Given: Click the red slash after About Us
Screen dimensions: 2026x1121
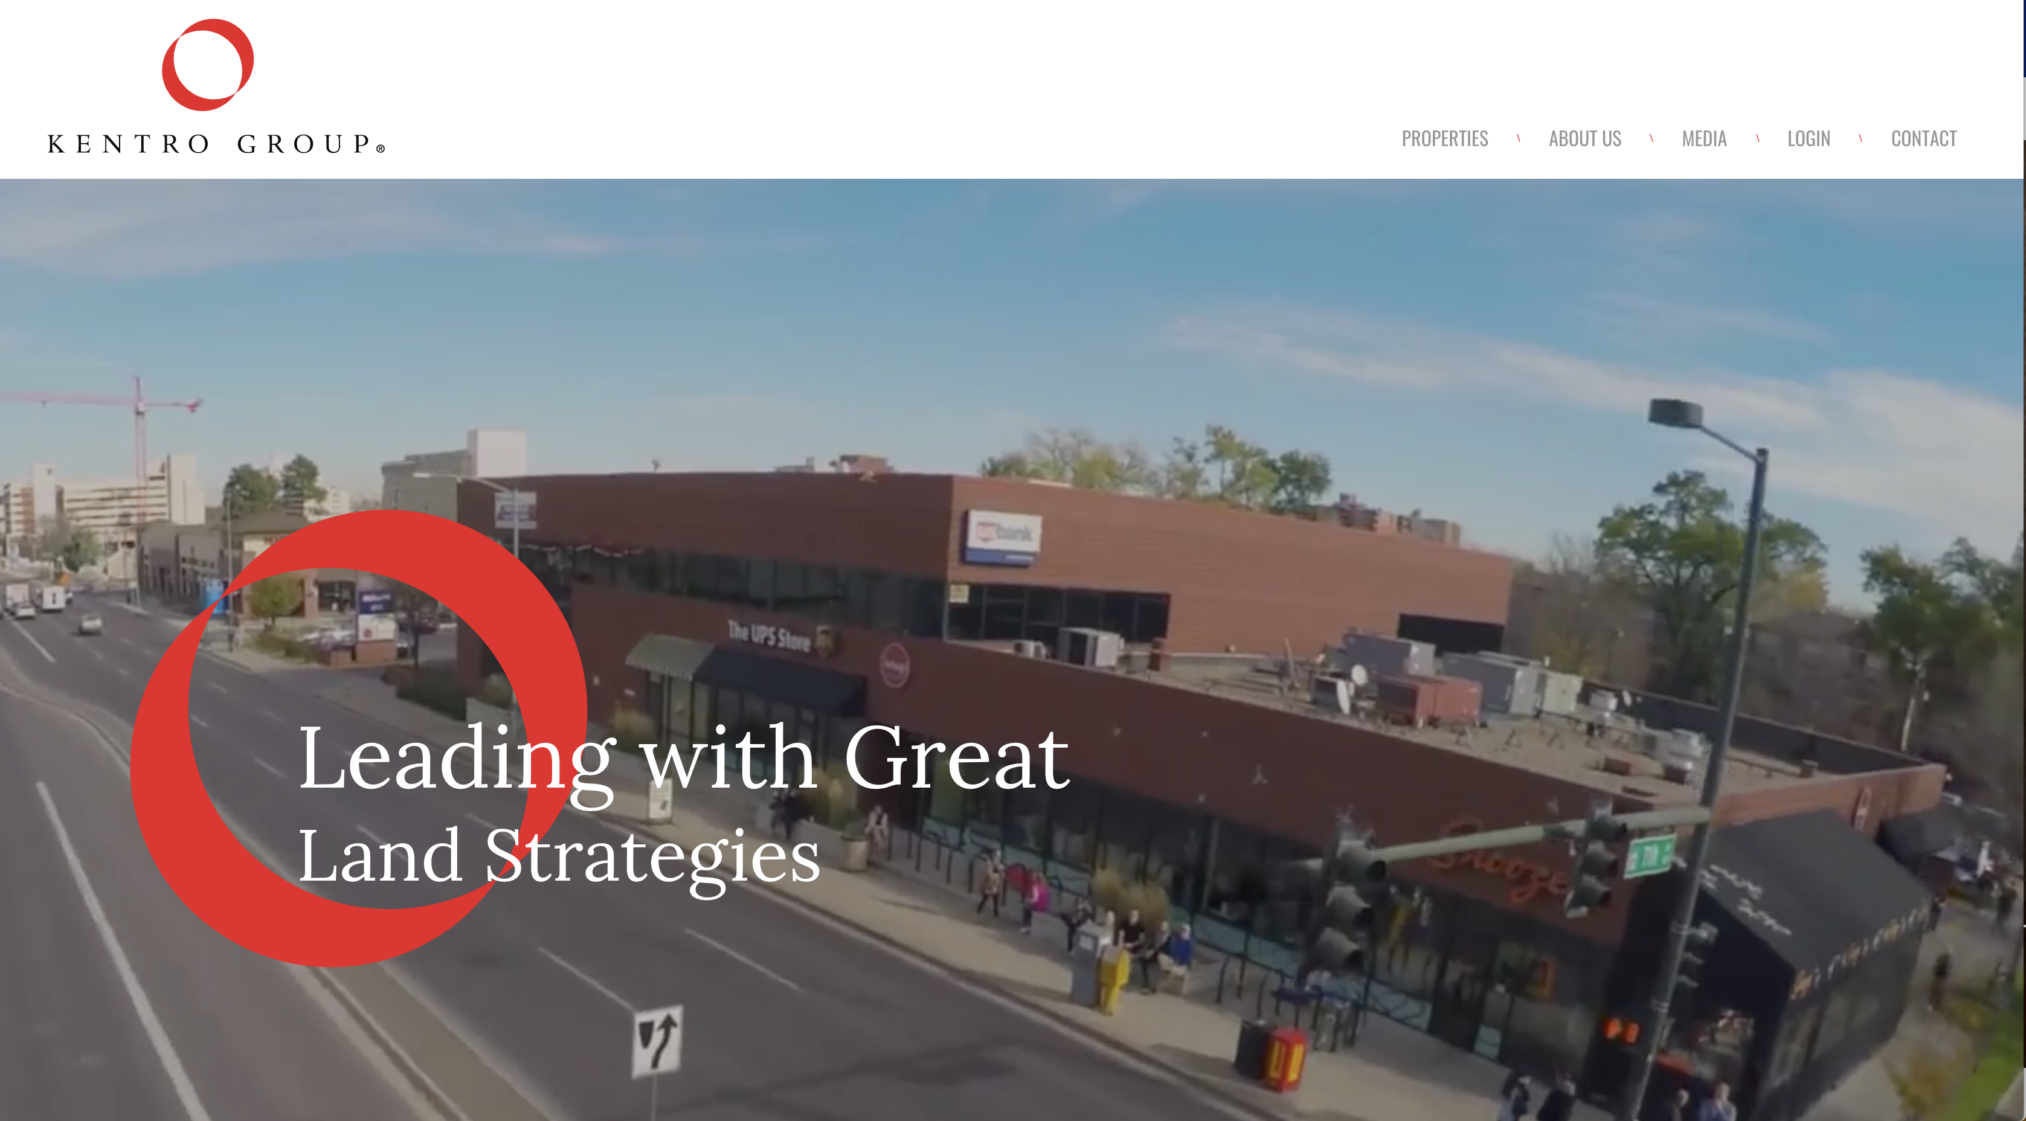Looking at the screenshot, I should (x=1651, y=138).
